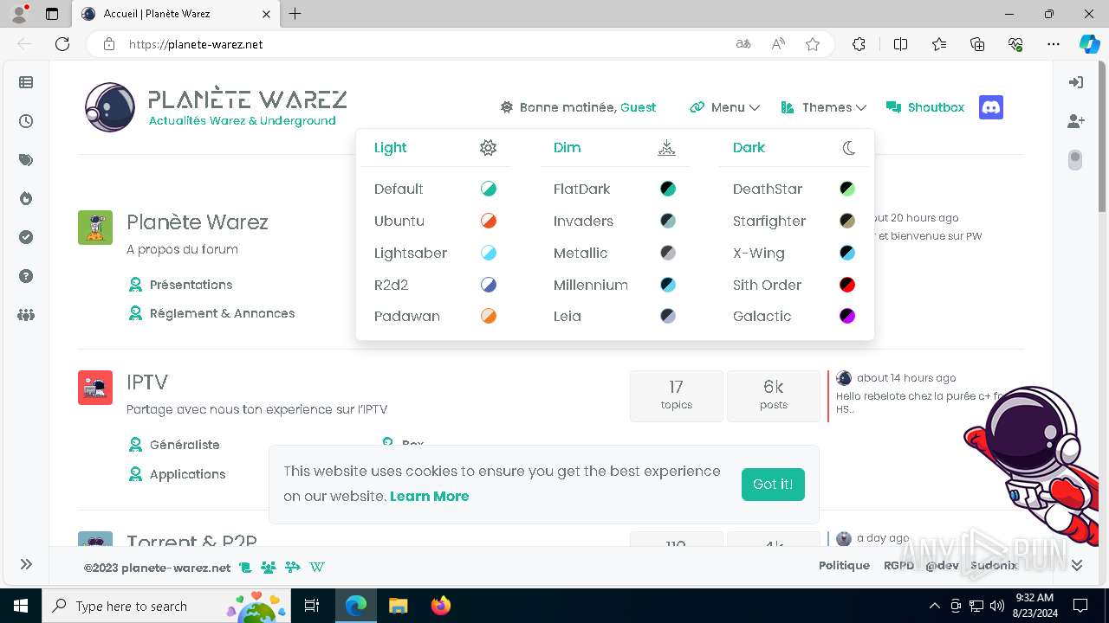This screenshot has width=1109, height=623.
Task: Open the Menu dropdown
Action: [725, 107]
